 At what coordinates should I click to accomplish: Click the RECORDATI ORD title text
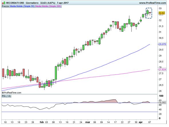click(x=15, y=3)
